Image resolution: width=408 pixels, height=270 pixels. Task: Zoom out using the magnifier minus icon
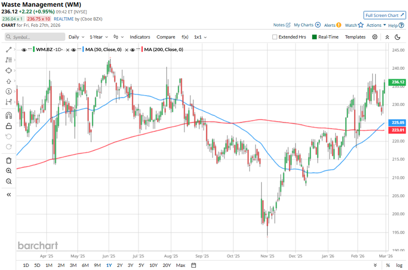click(x=8, y=181)
